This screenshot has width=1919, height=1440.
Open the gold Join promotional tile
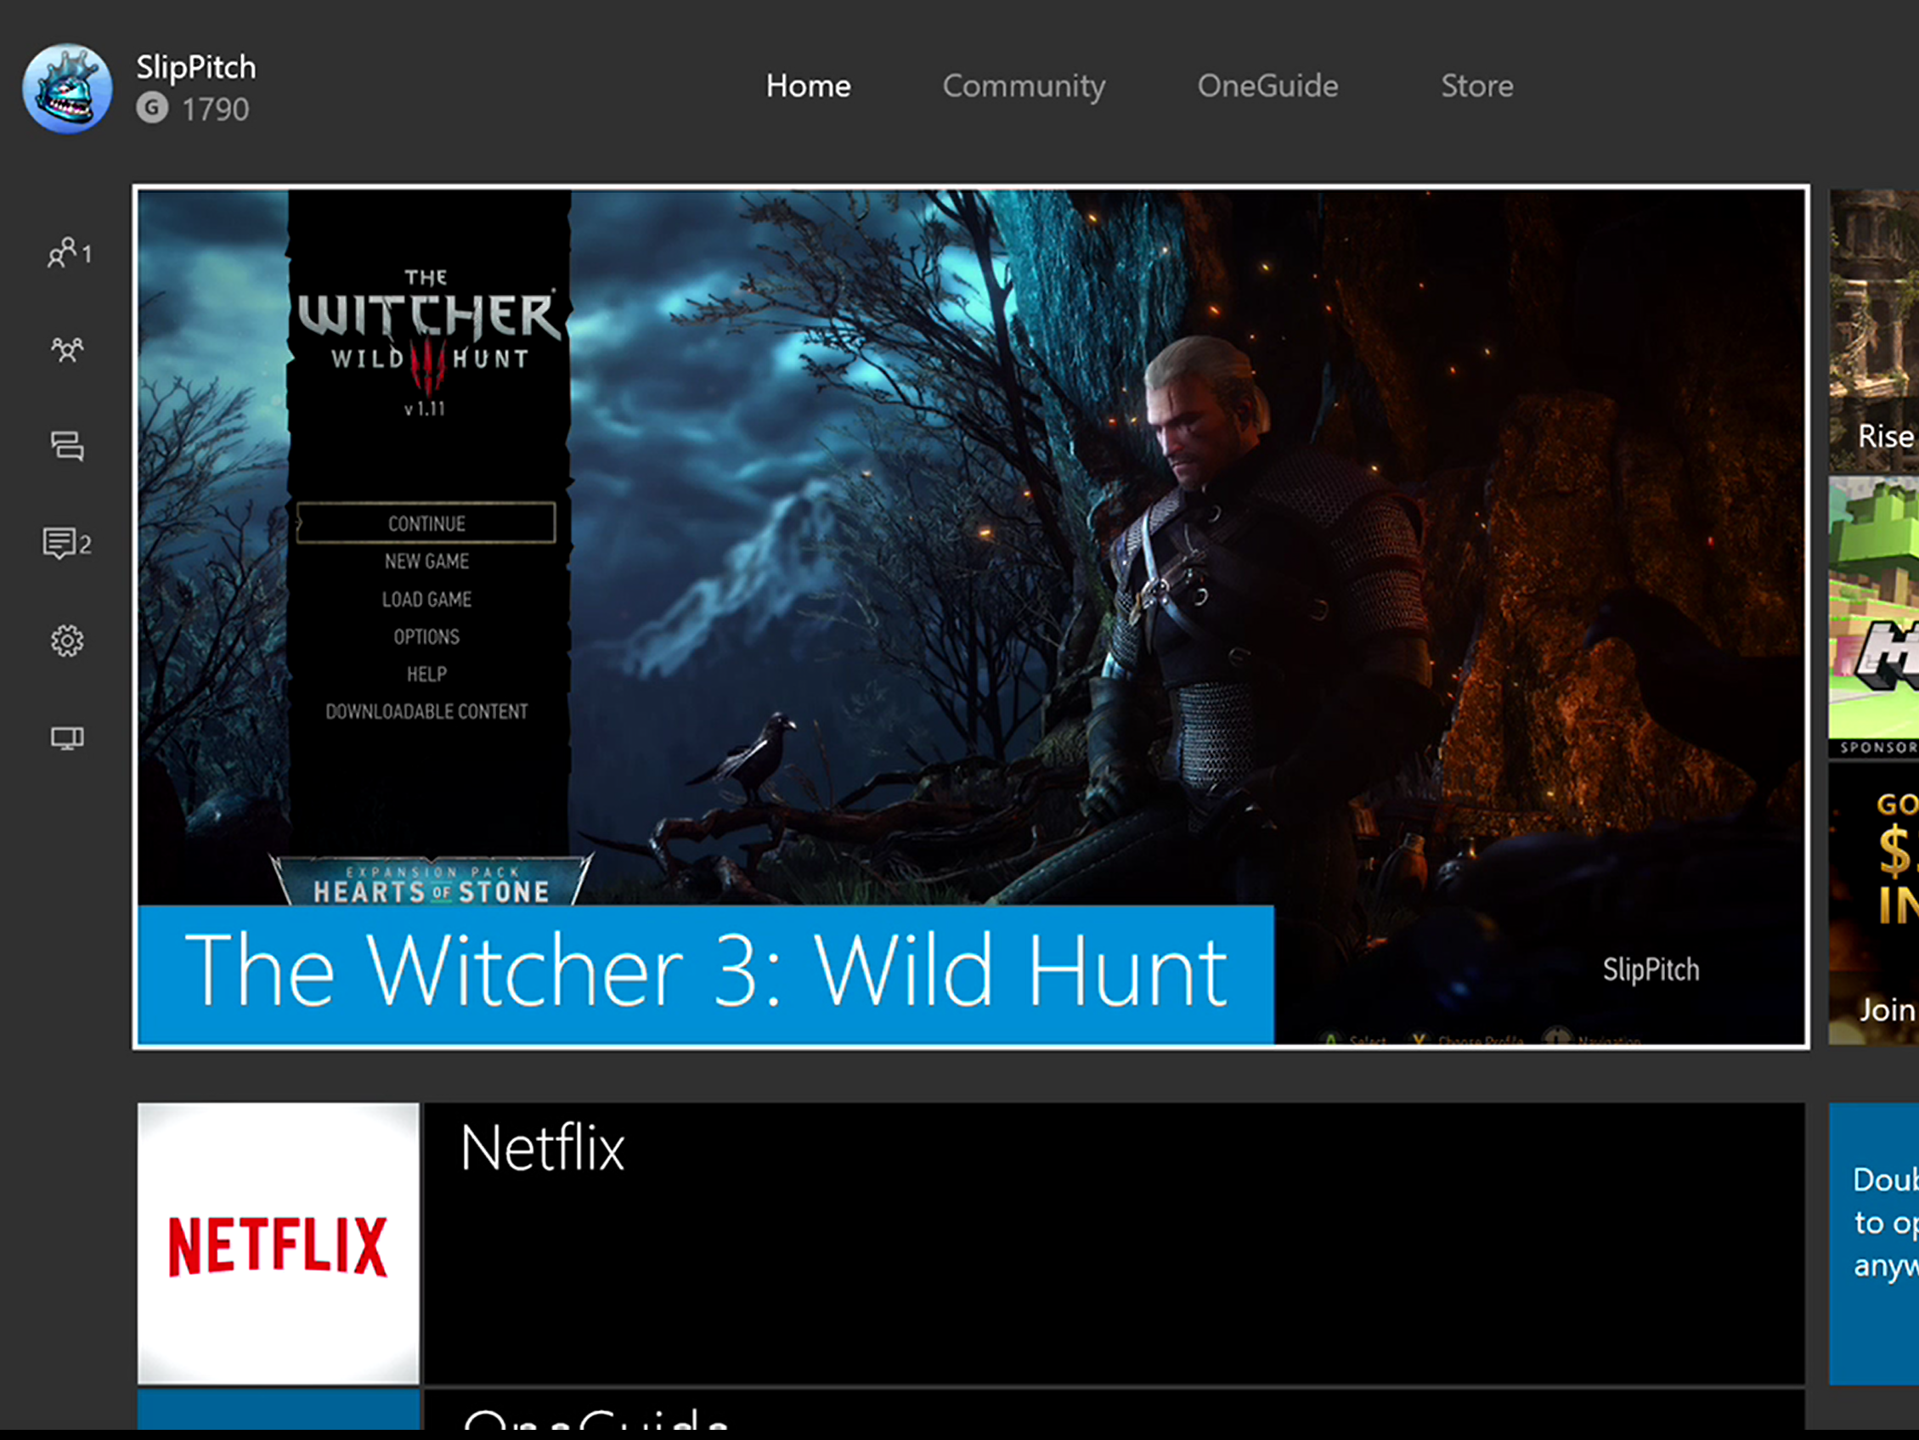(1874, 903)
